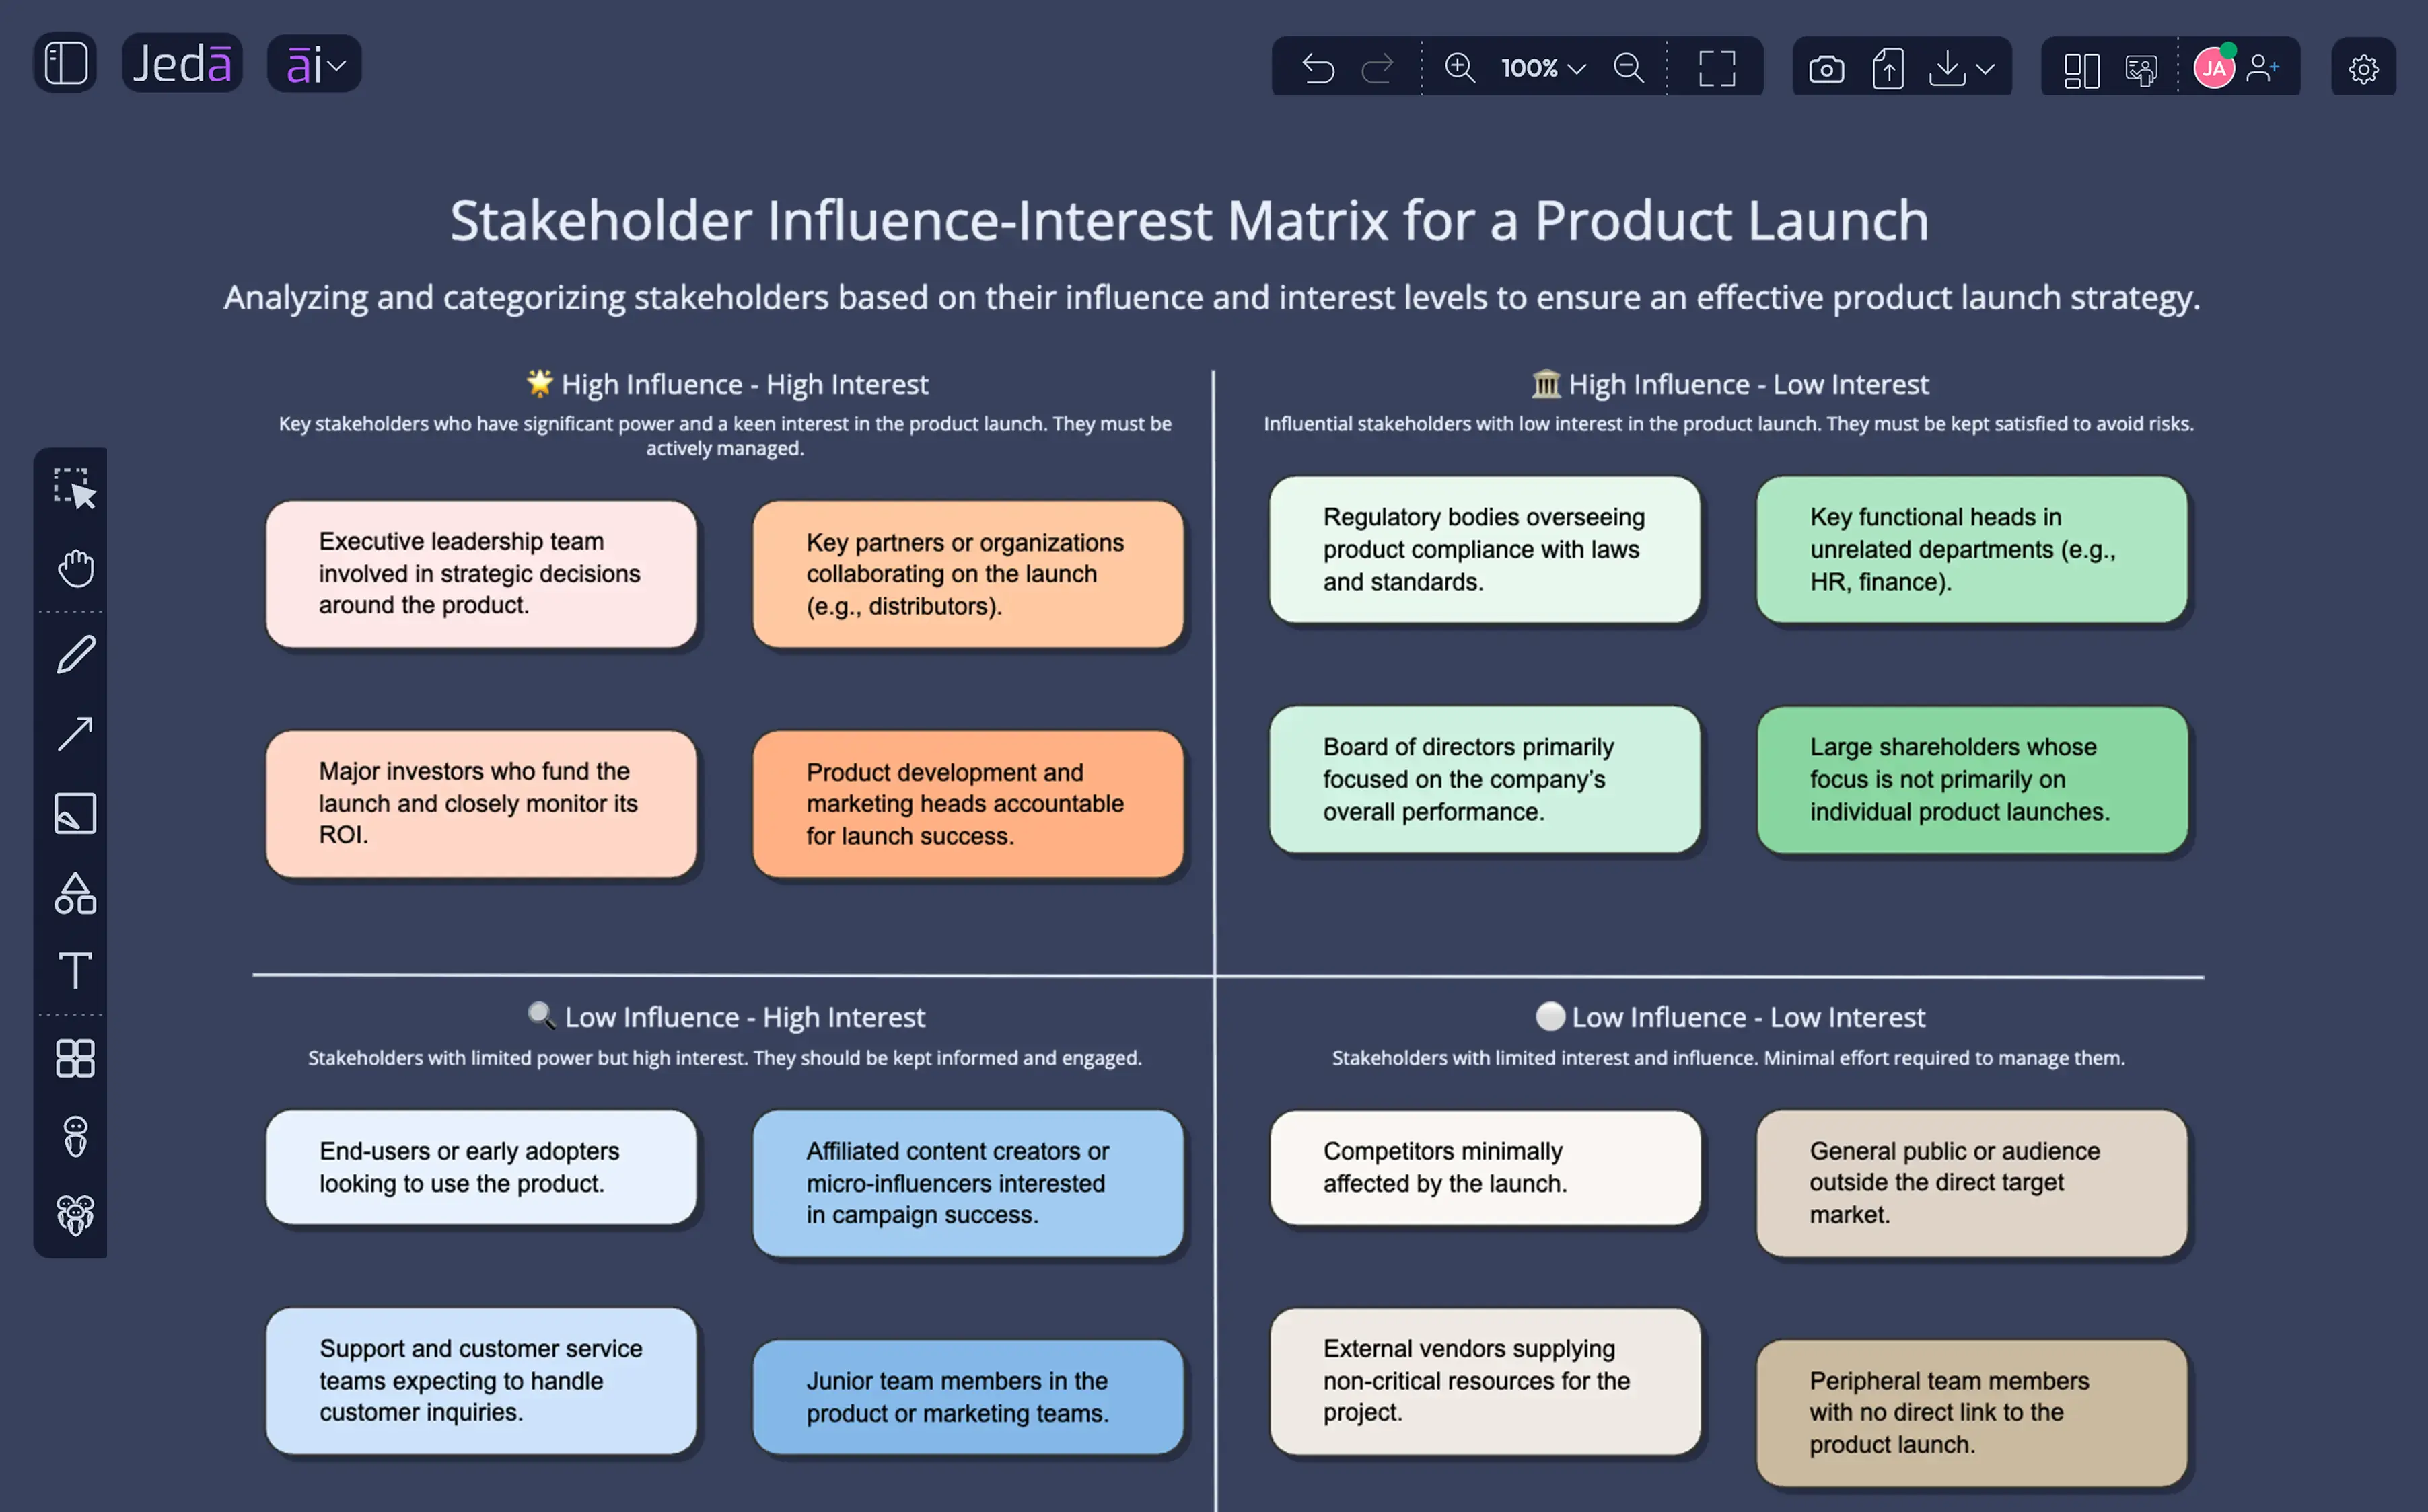Select the hand pan tool
This screenshot has height=1512, width=2428.
(75, 568)
